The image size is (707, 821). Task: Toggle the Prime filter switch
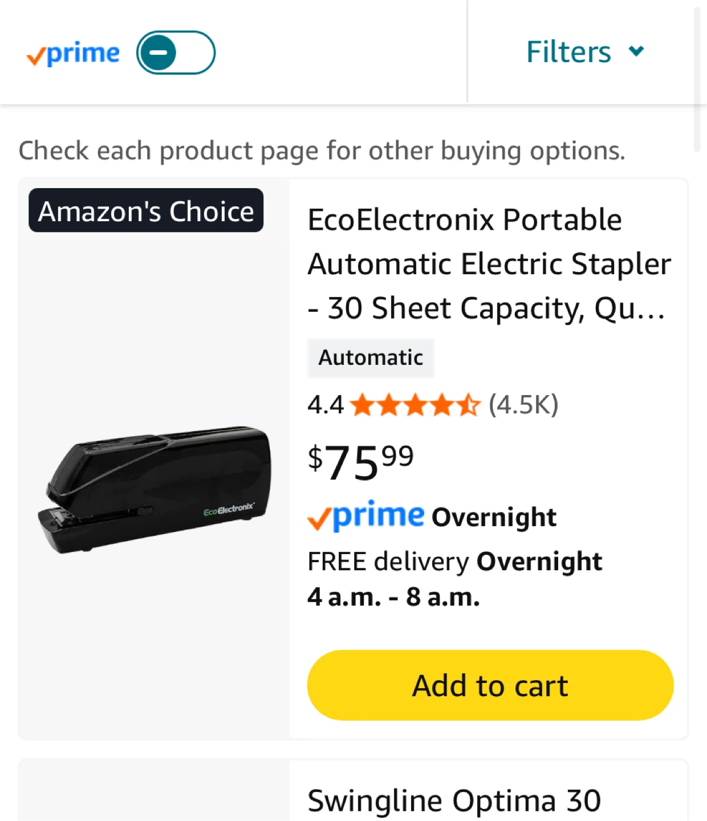click(x=176, y=53)
